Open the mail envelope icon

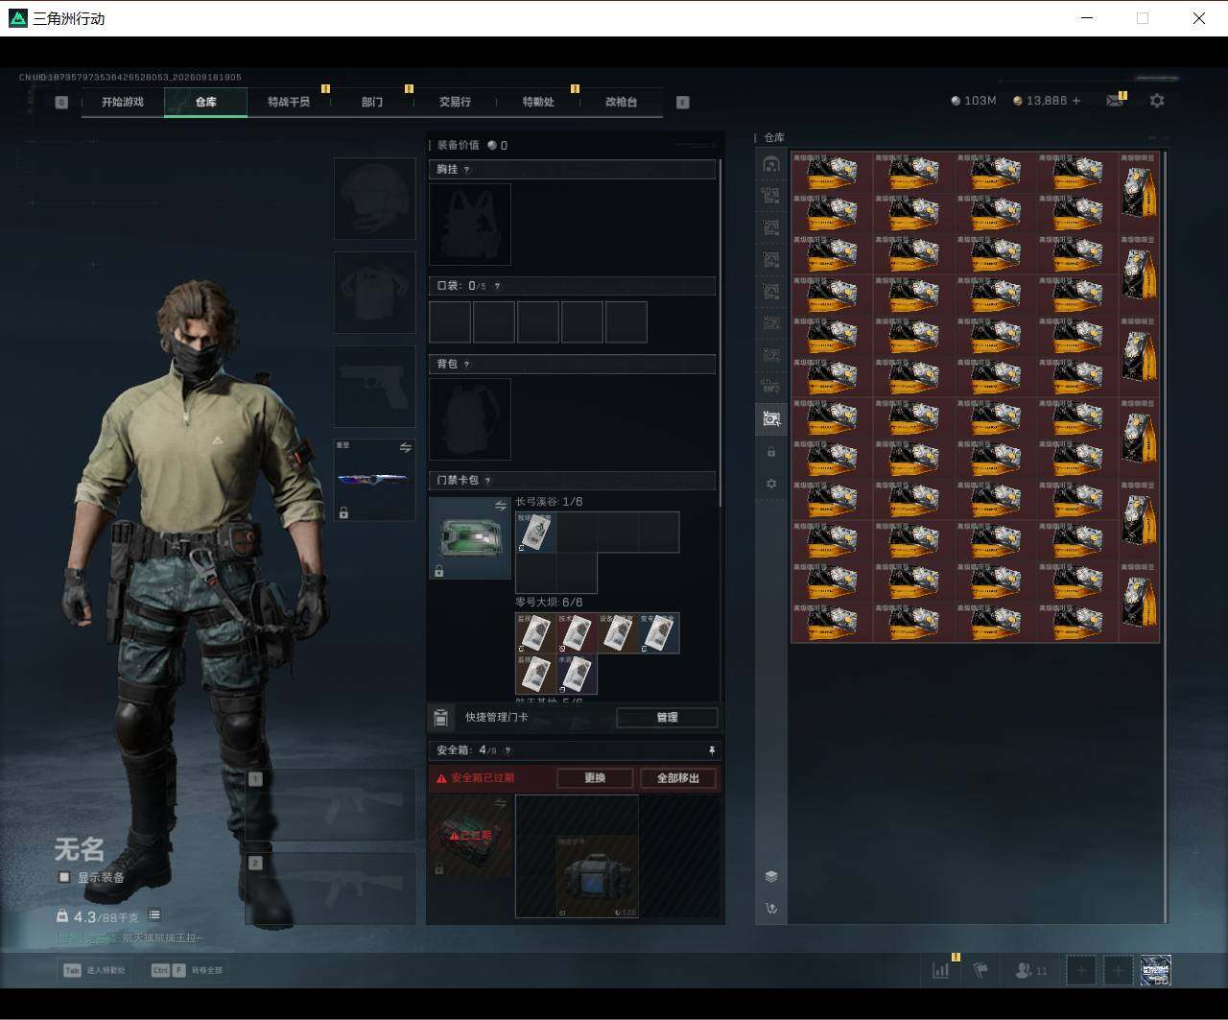click(x=1114, y=101)
